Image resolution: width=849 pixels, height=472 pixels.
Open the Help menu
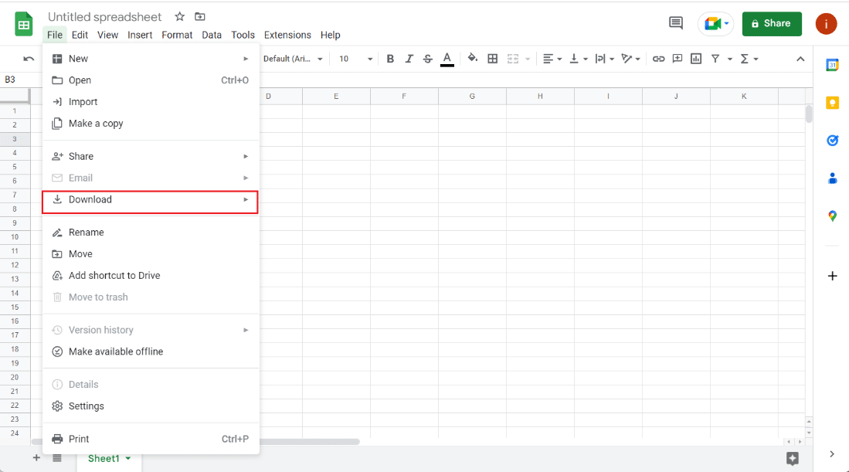[331, 35]
